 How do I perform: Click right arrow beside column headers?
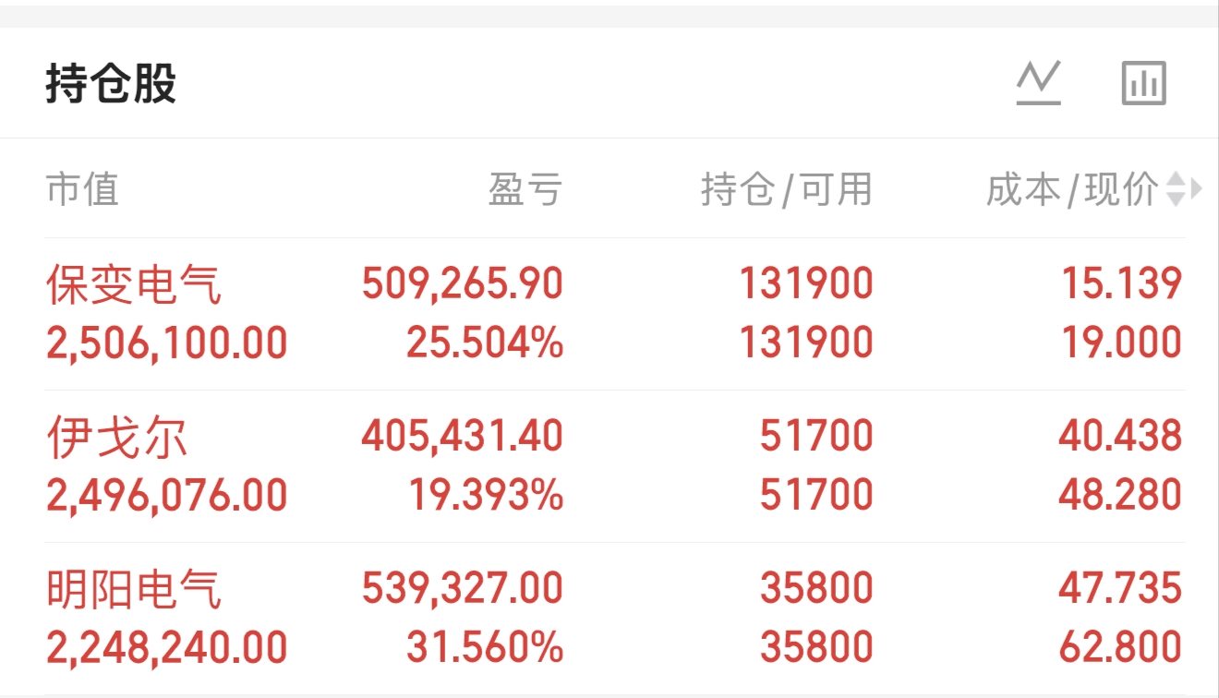[1197, 189]
